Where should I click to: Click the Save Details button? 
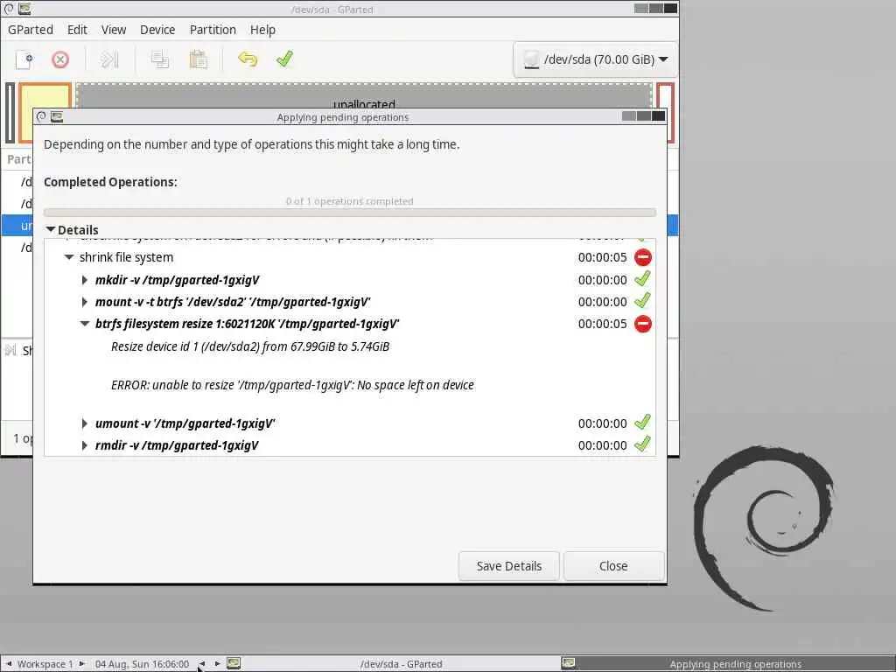508,566
